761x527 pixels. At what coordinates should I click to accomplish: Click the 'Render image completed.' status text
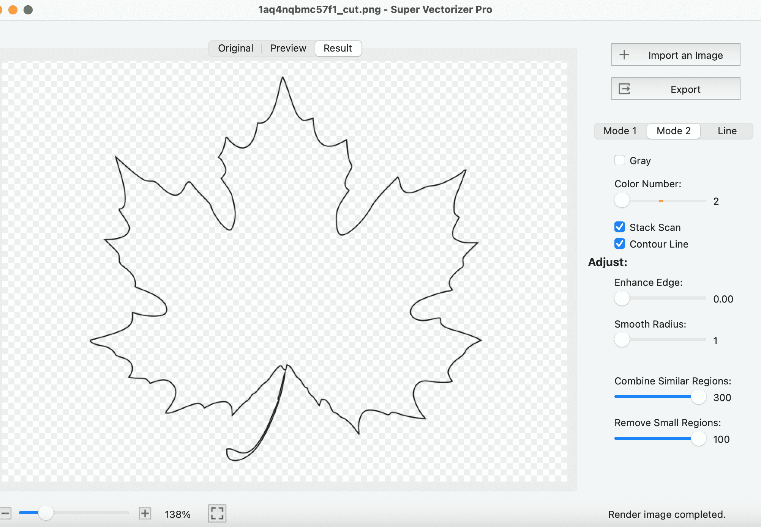click(667, 514)
